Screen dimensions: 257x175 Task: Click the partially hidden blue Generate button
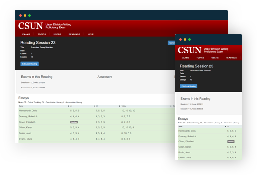tap(171, 43)
